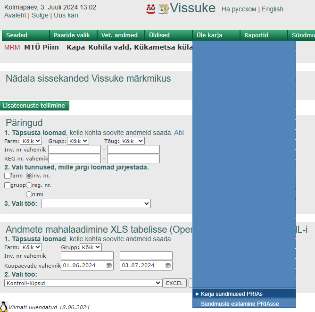
Task: Tick the farm sorting checkbox
Action: tap(7, 176)
